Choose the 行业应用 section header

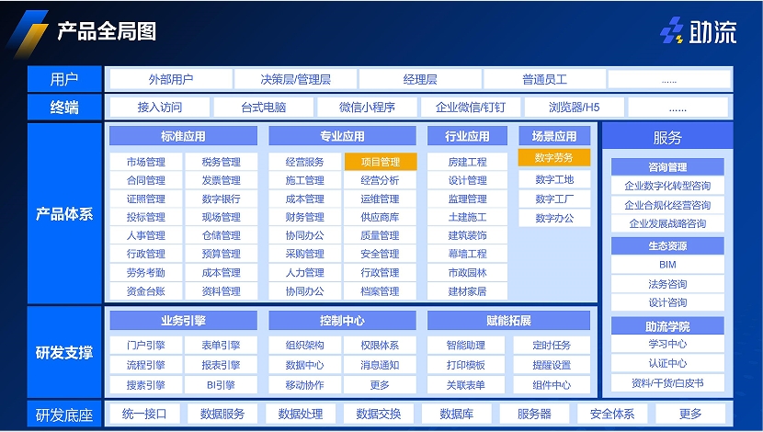[468, 136]
